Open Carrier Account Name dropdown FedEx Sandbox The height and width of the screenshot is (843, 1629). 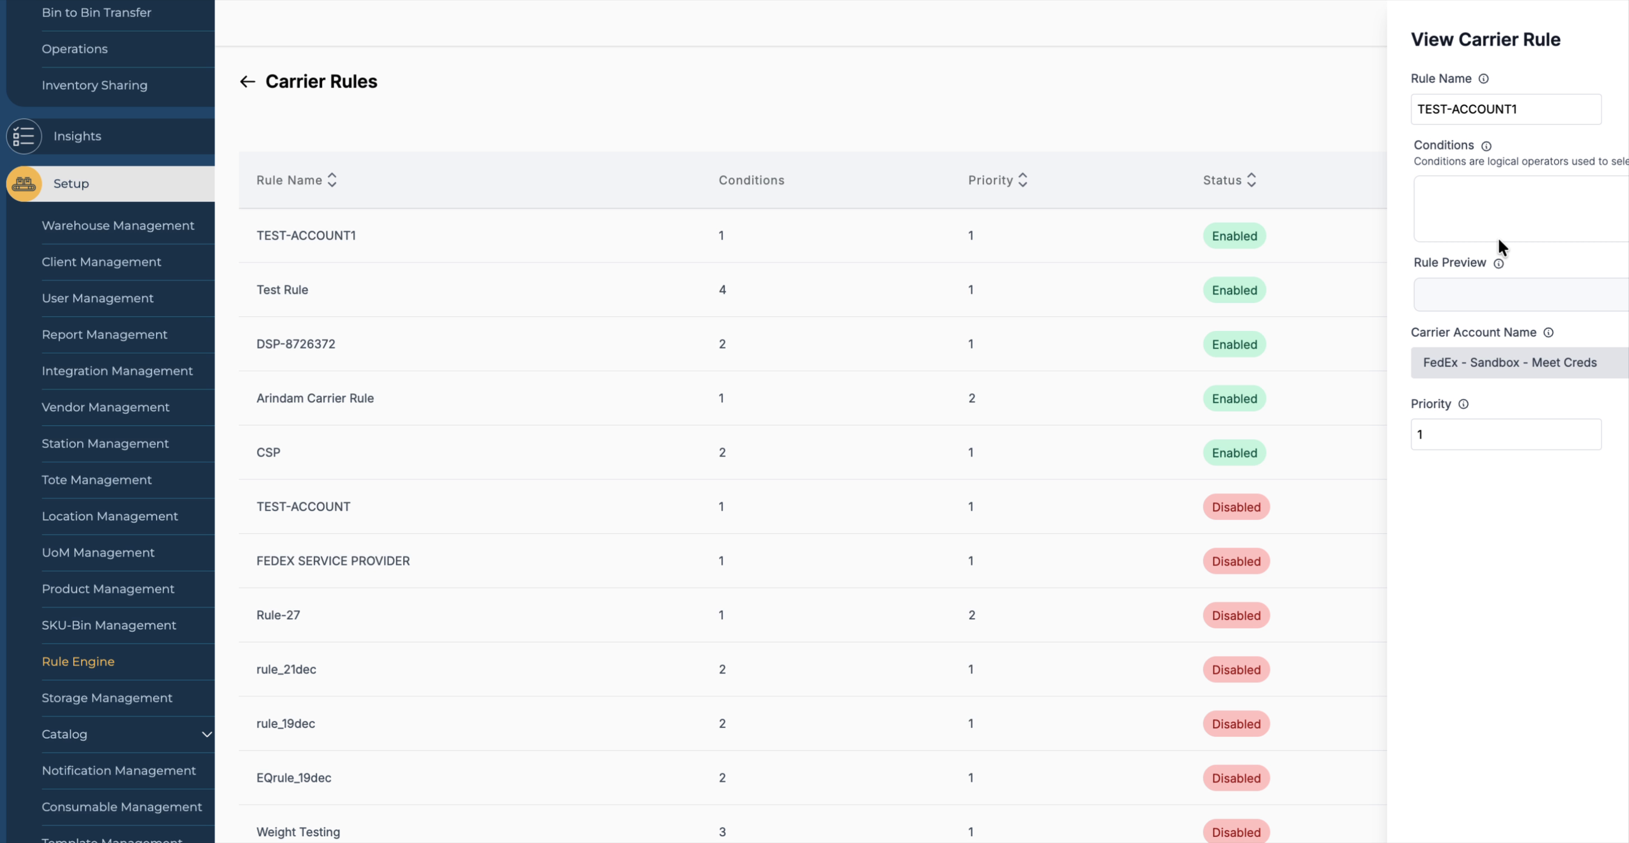click(1519, 363)
